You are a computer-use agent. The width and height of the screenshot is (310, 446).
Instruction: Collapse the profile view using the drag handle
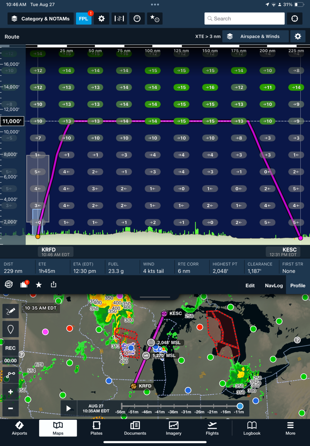click(154, 297)
